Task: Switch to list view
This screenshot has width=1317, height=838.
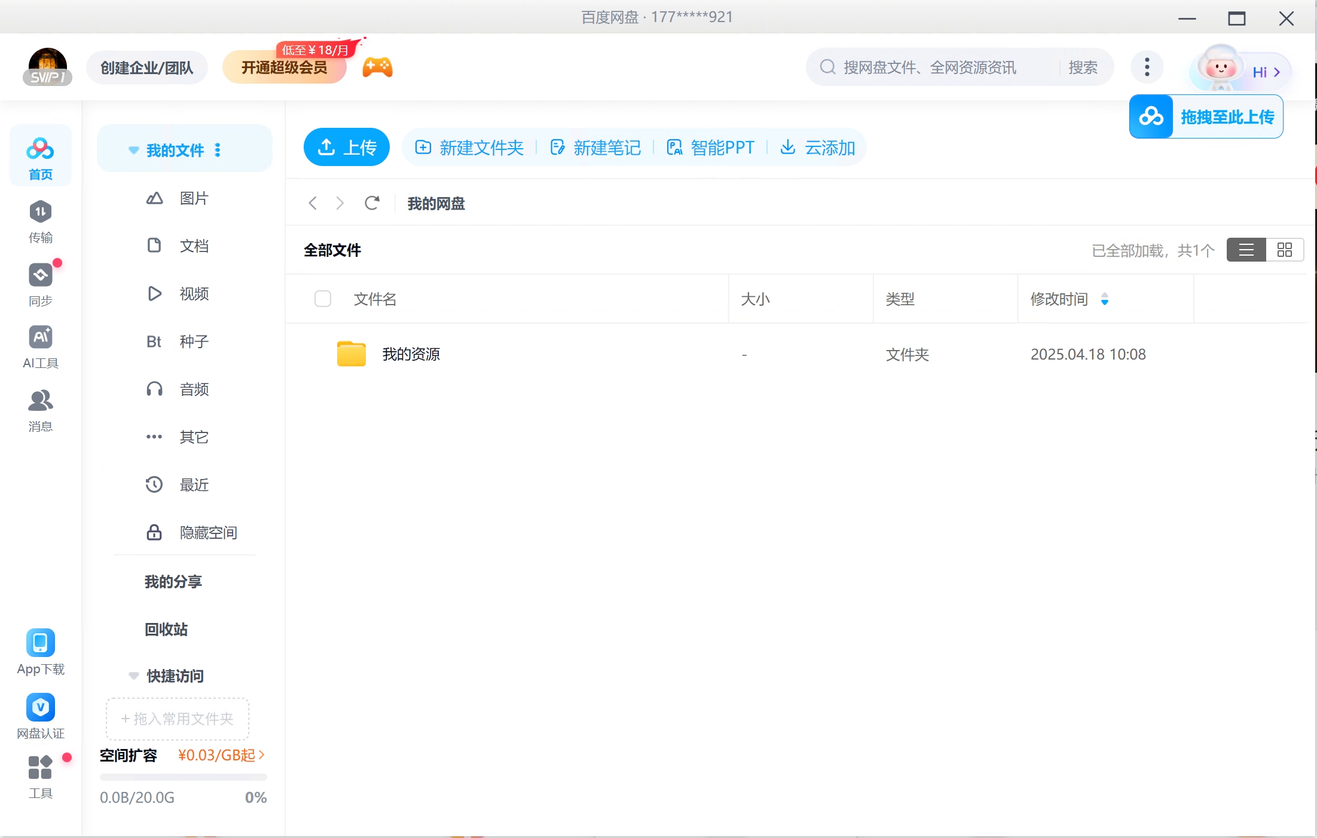Action: point(1246,250)
